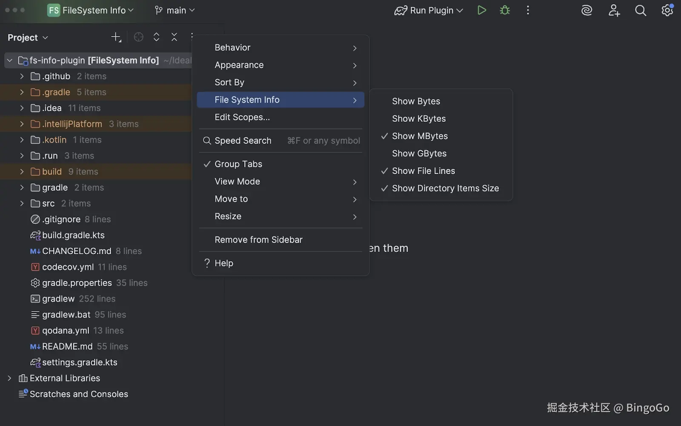Open the Sort By submenu
This screenshot has width=681, height=426.
(x=229, y=83)
